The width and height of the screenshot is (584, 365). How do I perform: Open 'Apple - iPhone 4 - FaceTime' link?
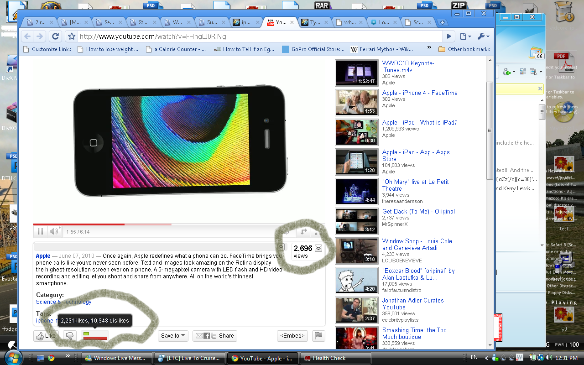point(420,93)
